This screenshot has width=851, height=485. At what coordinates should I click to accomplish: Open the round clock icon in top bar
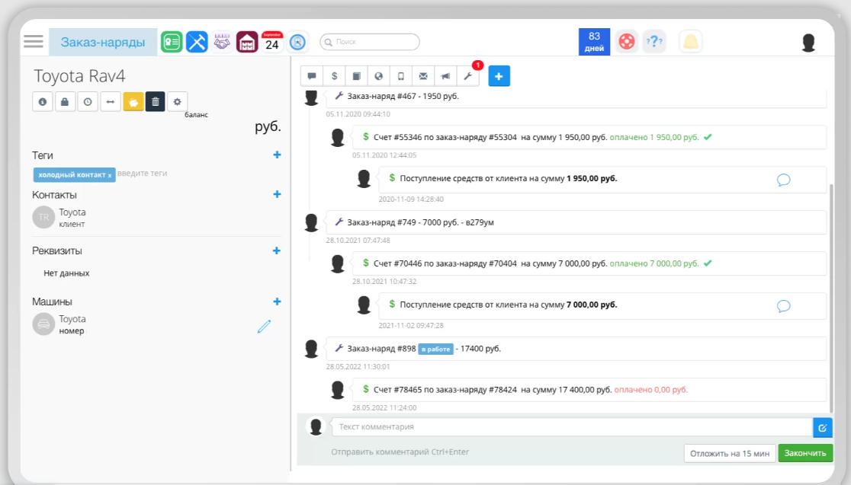[297, 42]
